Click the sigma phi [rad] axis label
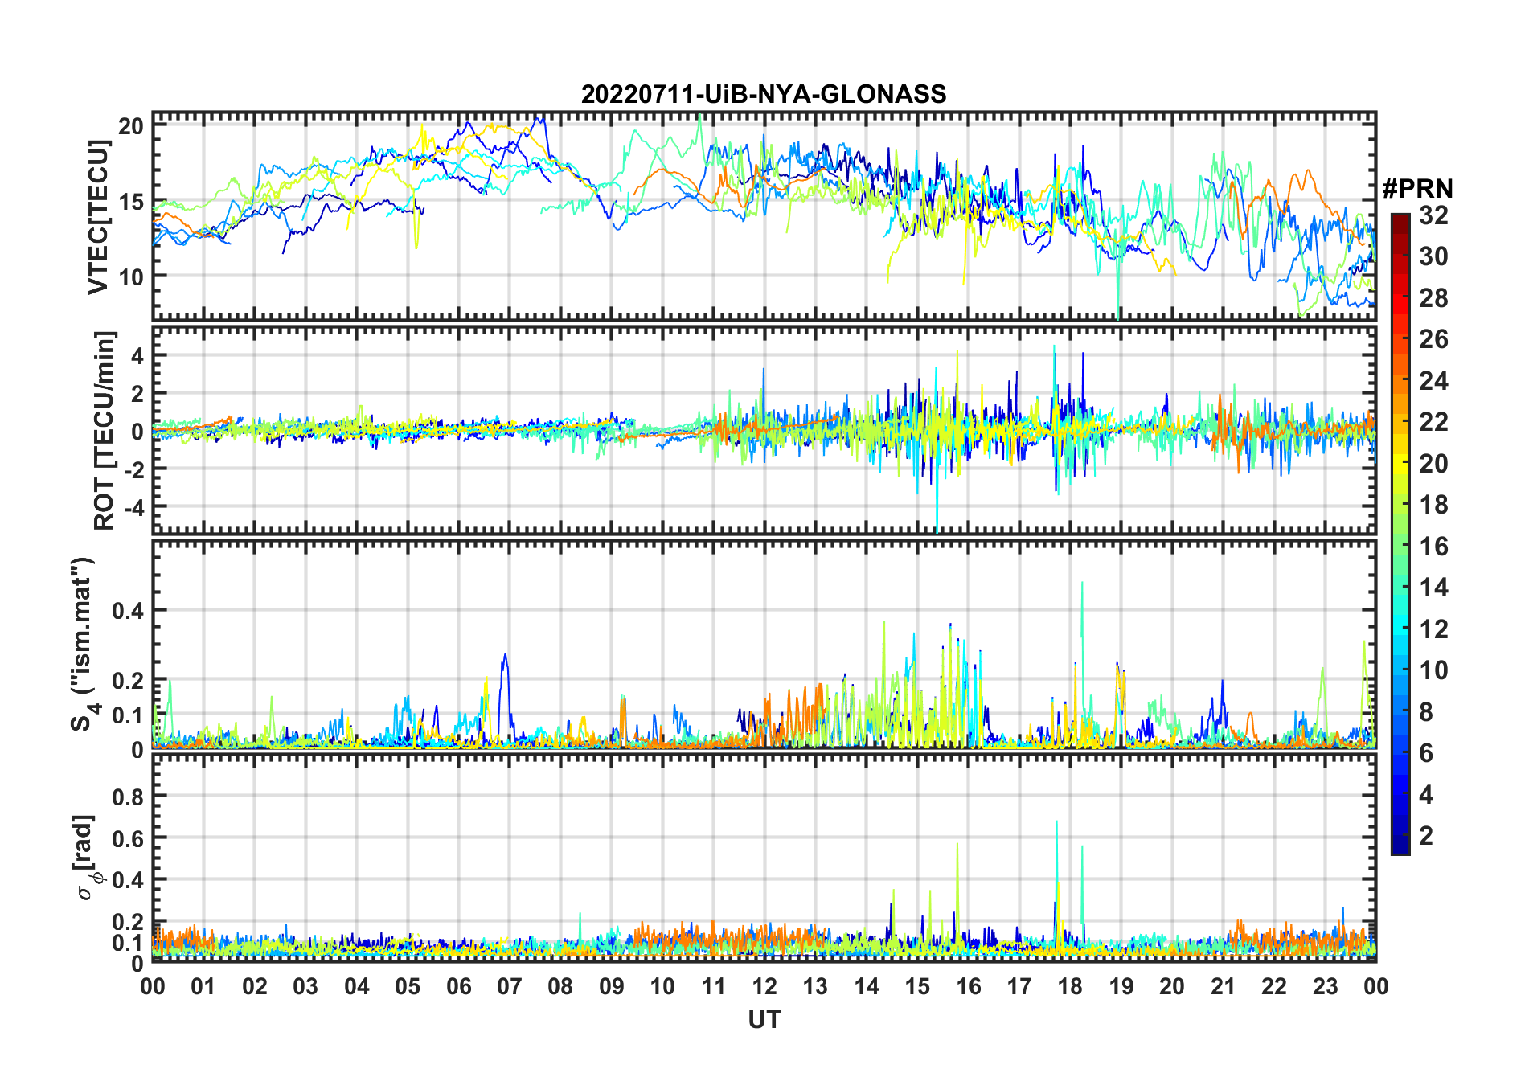Screen dimensions: 1529x1069 [x=87, y=858]
